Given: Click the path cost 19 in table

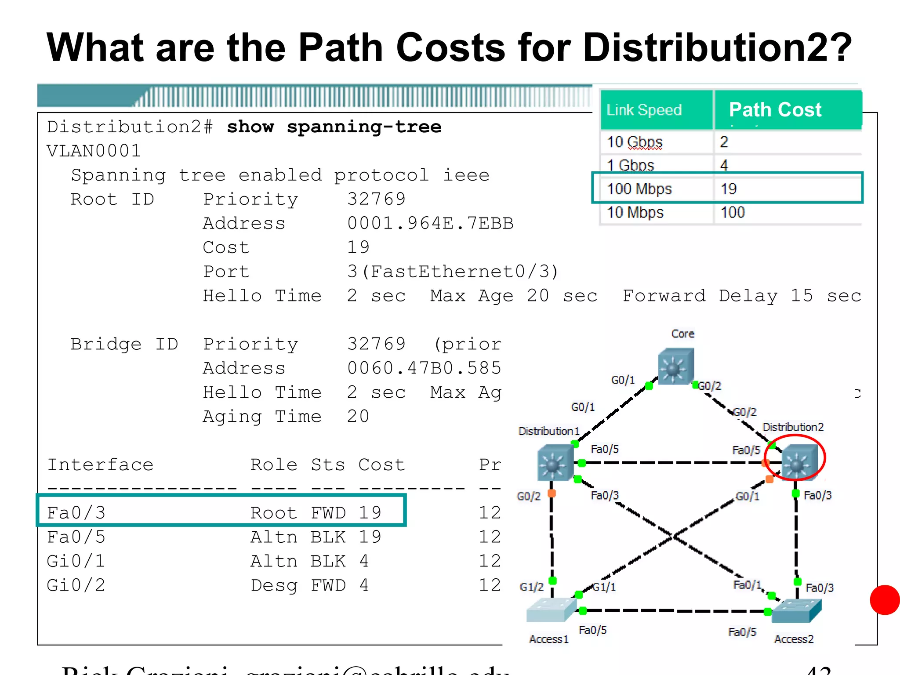Looking at the screenshot, I should pyautogui.click(x=728, y=189).
